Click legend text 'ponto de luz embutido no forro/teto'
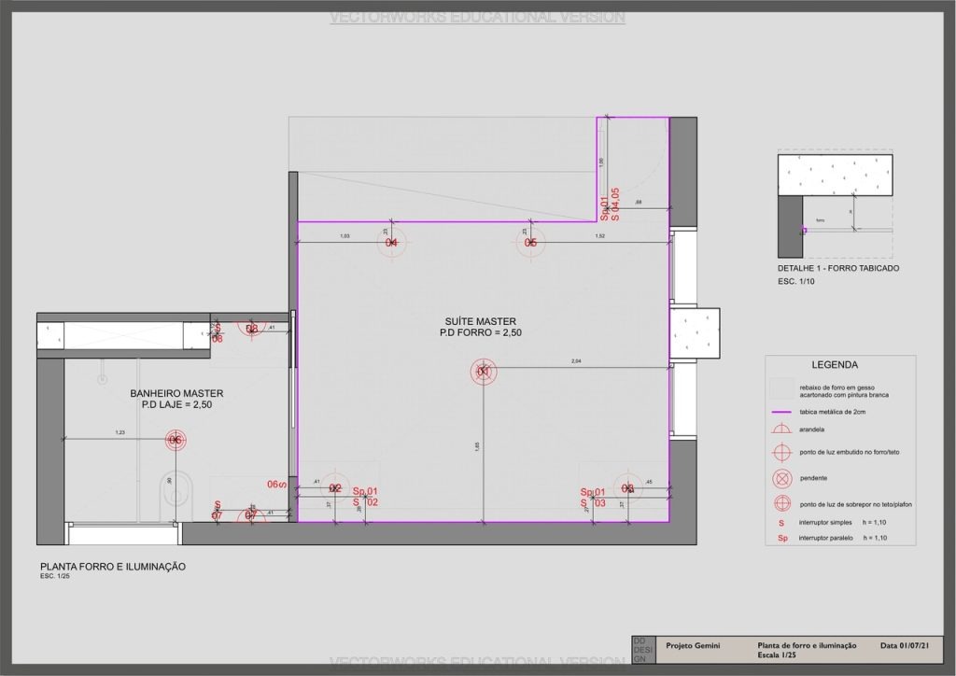This screenshot has width=956, height=676. 850,452
